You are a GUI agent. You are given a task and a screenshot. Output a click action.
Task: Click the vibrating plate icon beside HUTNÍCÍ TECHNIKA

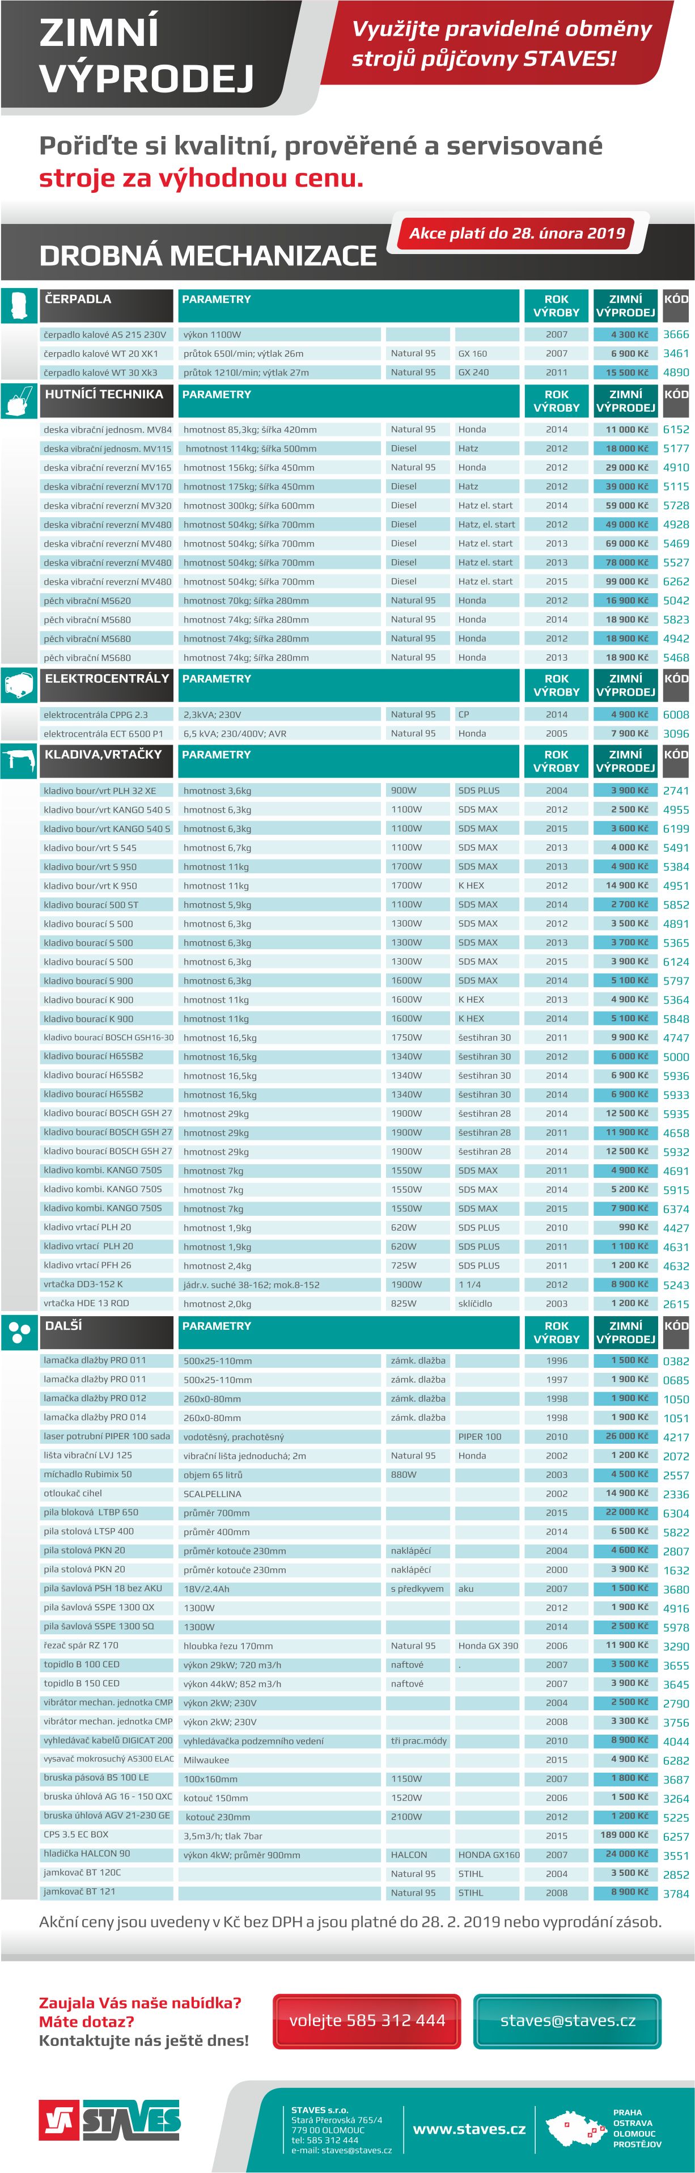pos(19,401)
